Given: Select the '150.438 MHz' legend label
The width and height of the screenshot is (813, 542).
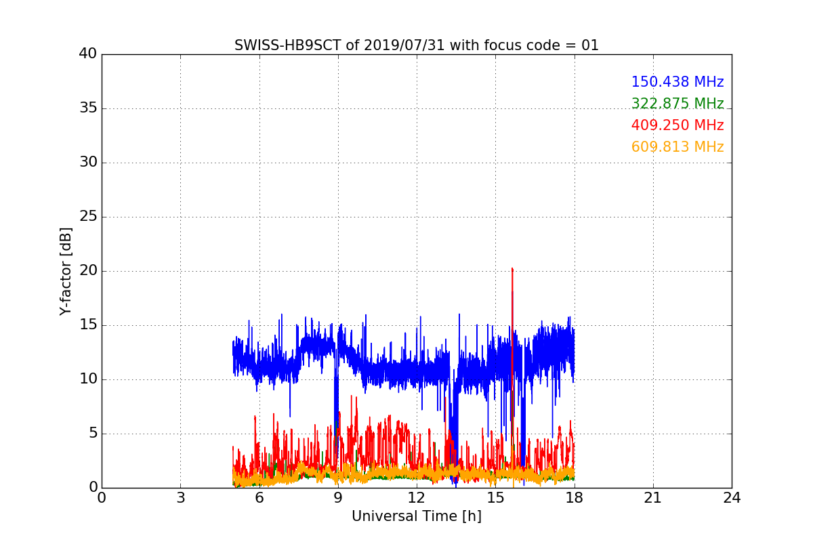Looking at the screenshot, I should coord(677,82).
